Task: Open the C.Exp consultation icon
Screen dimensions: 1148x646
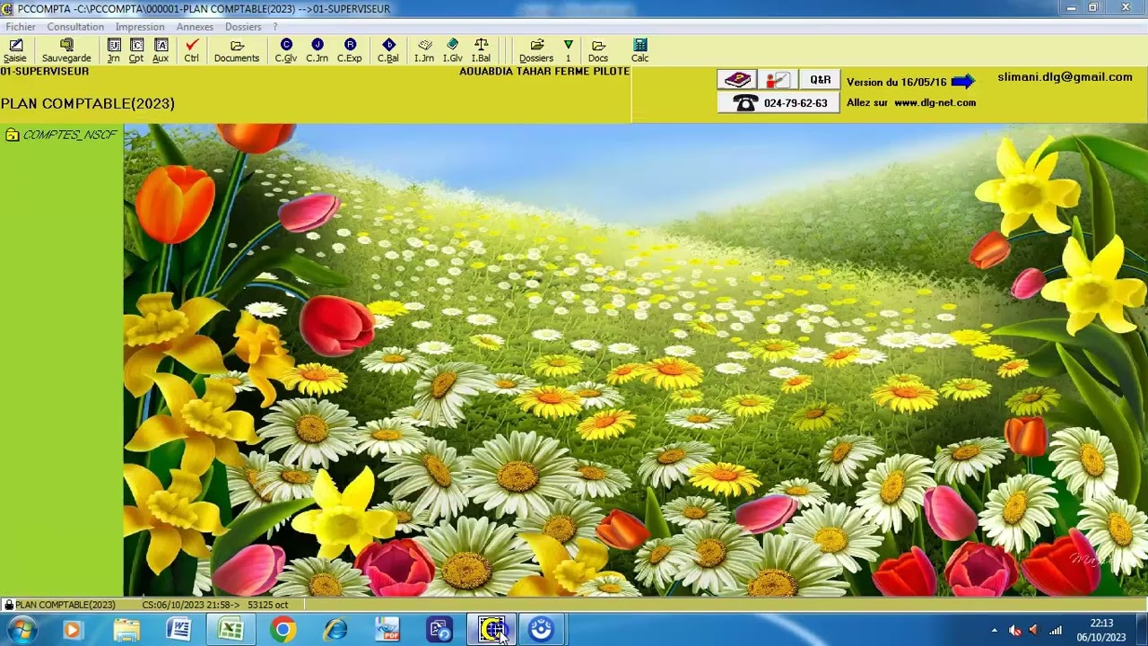Action: click(x=350, y=50)
